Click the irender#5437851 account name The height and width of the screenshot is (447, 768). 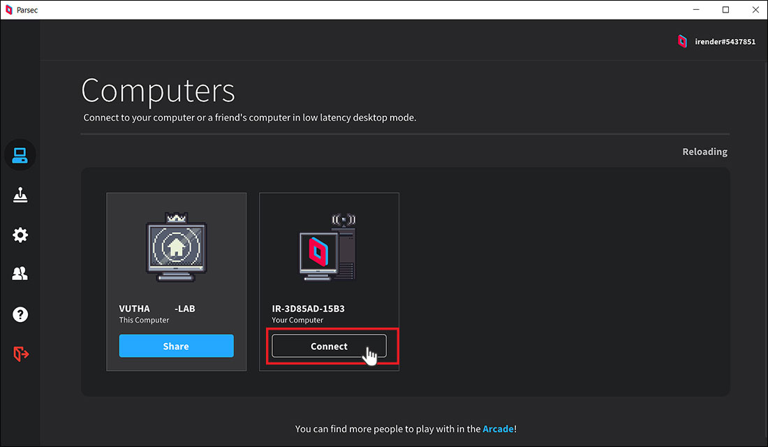[725, 42]
